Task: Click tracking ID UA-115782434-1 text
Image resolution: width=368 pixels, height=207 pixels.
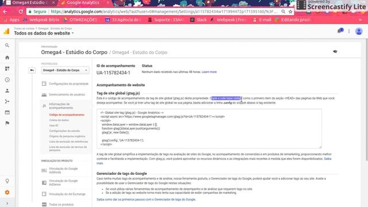Action: 113,73
